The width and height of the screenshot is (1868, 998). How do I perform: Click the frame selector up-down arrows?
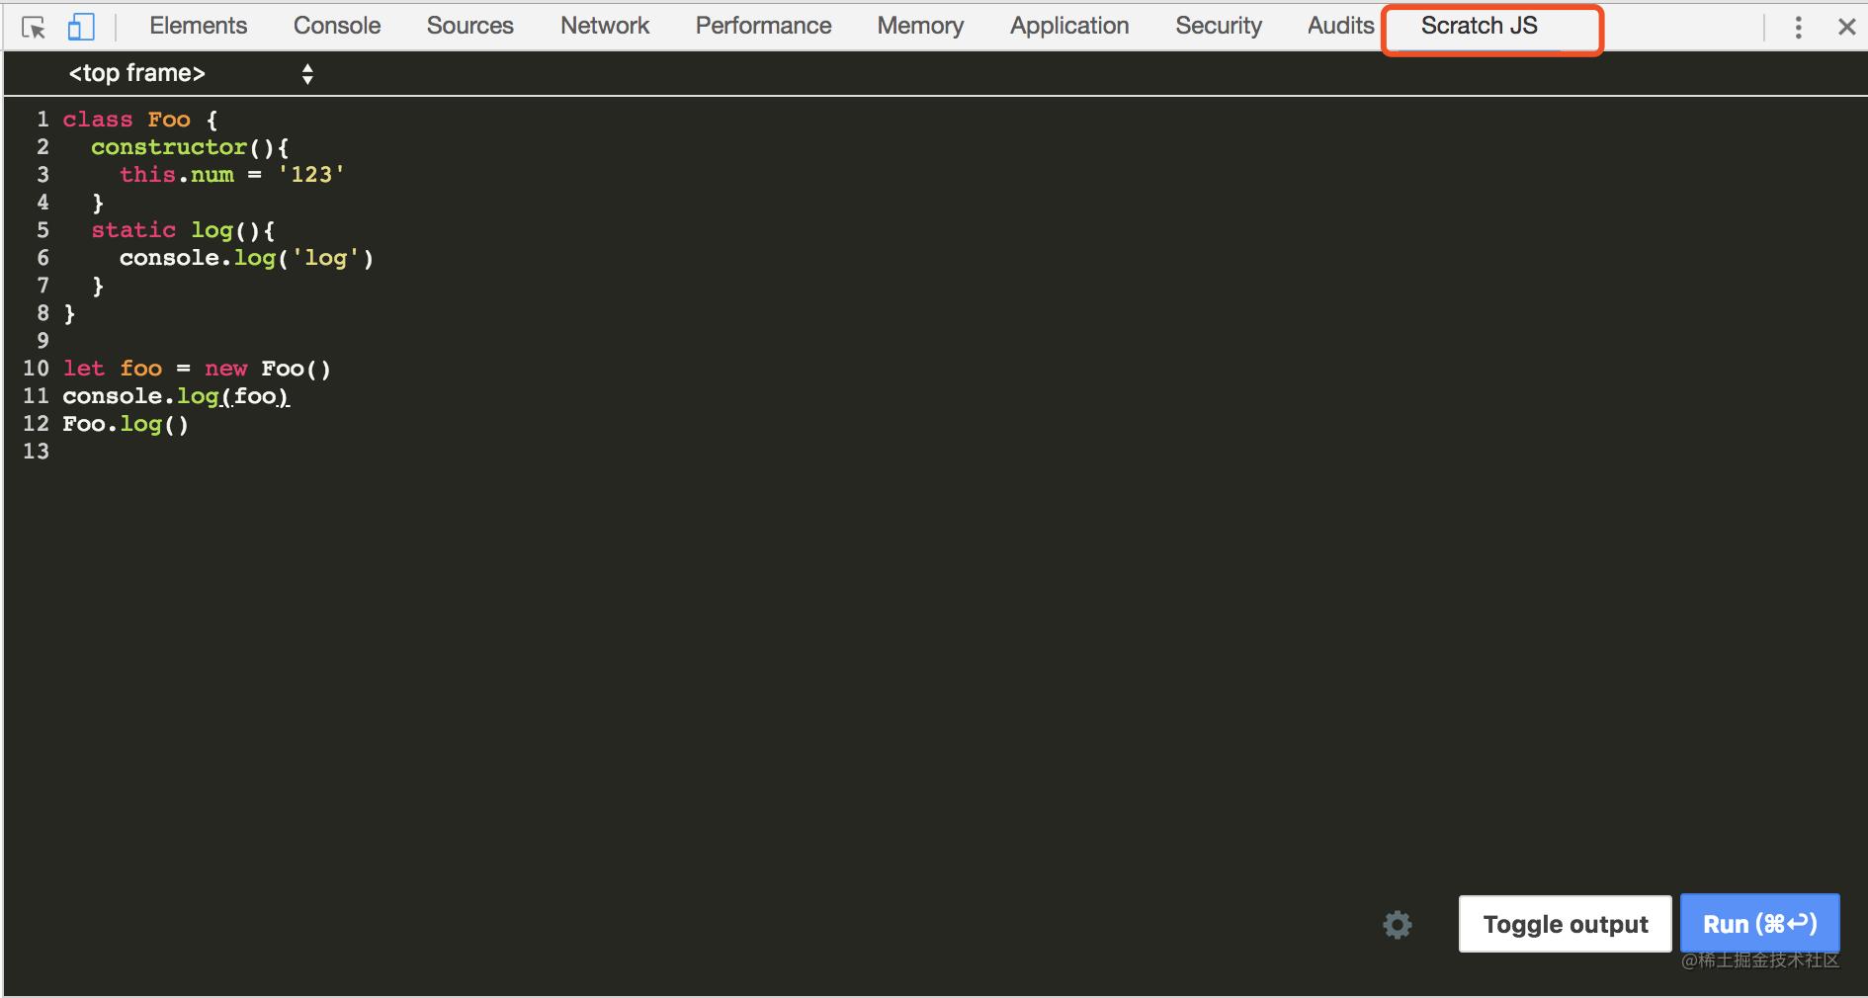(x=307, y=72)
